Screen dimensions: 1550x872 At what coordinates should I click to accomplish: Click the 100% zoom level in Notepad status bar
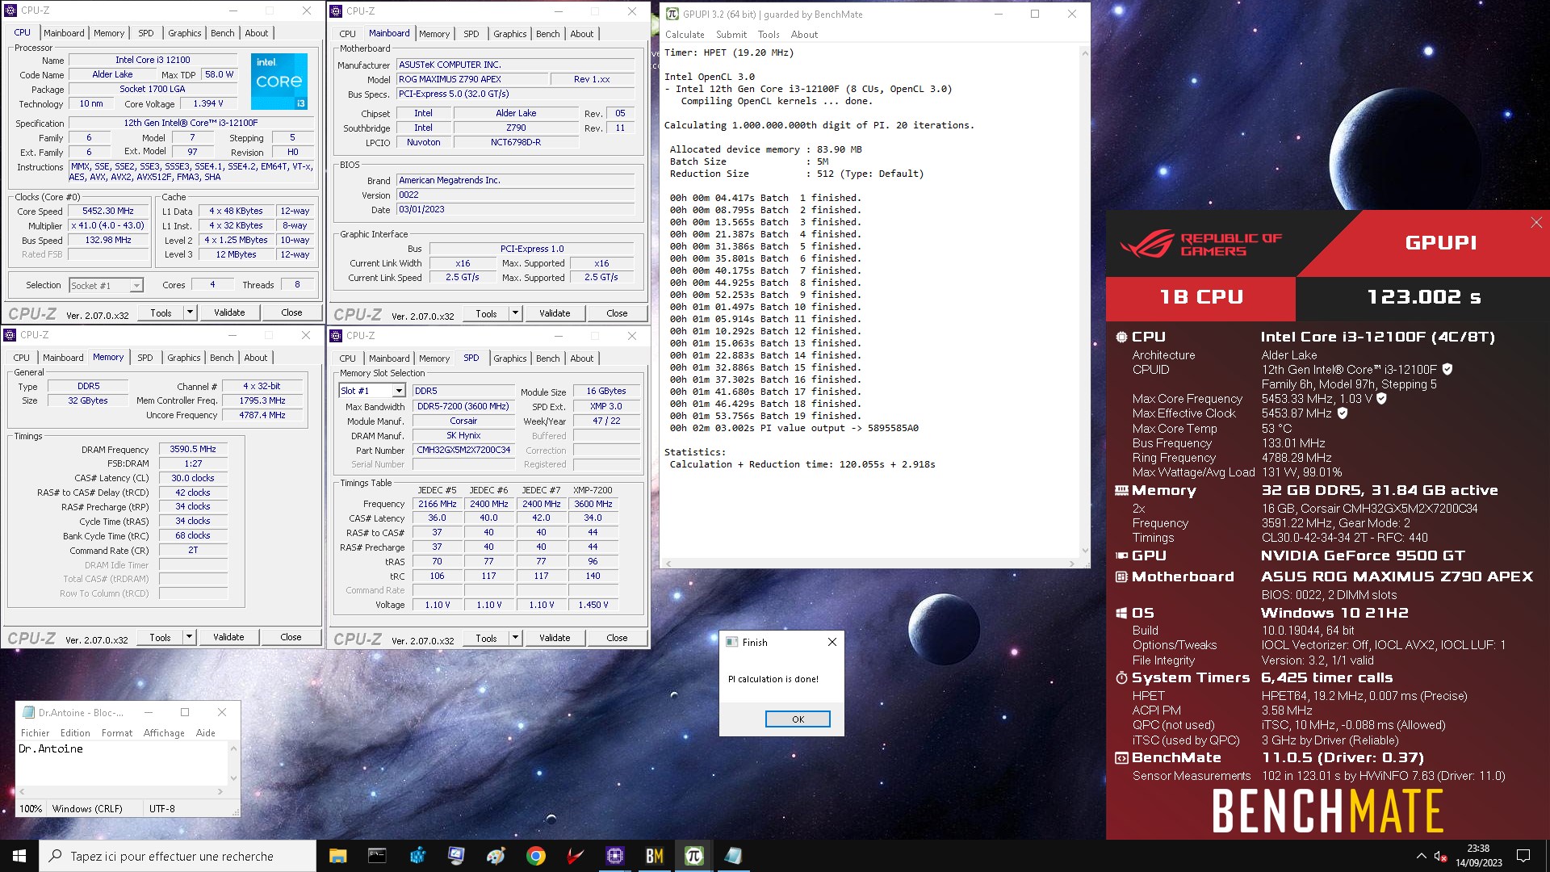click(31, 808)
